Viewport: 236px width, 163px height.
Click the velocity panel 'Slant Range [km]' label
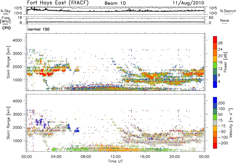(x=8, y=123)
